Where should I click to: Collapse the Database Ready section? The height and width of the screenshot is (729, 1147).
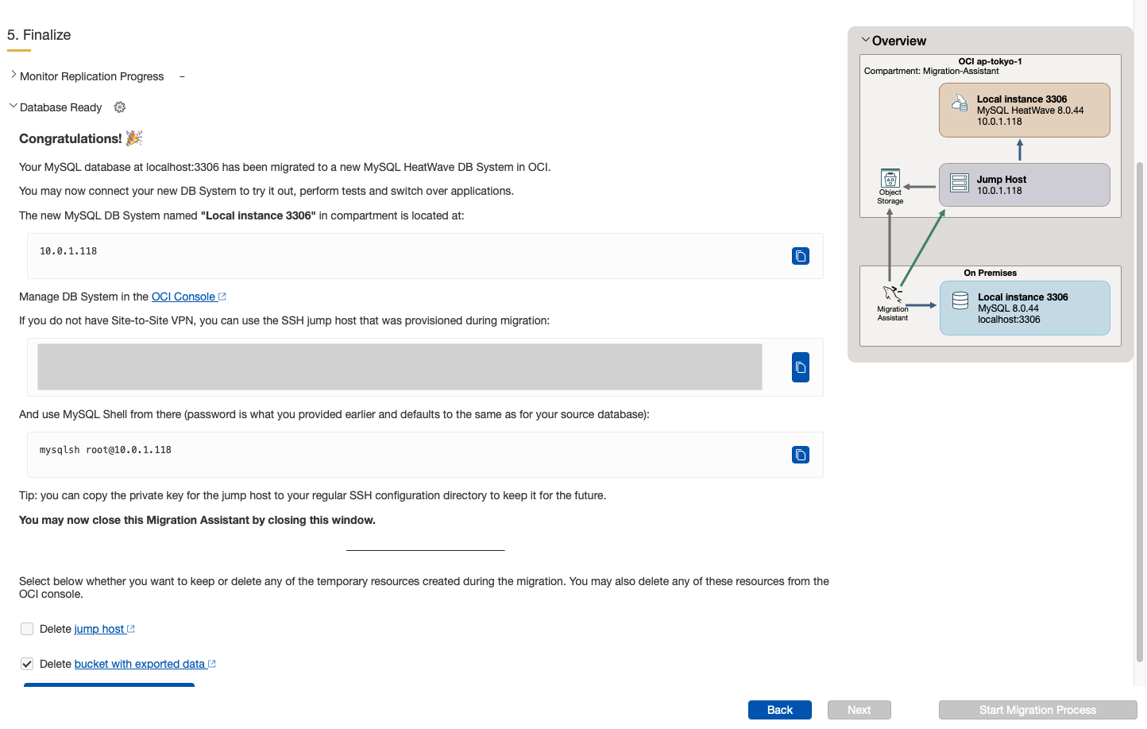pos(14,107)
